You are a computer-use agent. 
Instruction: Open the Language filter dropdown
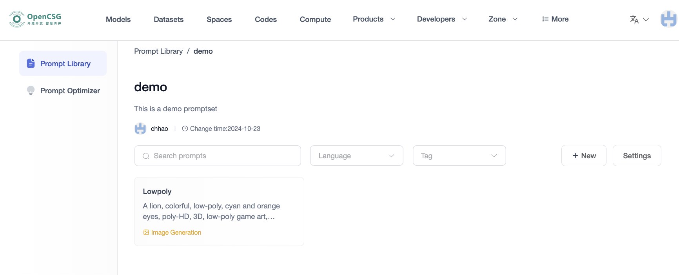pyautogui.click(x=356, y=156)
